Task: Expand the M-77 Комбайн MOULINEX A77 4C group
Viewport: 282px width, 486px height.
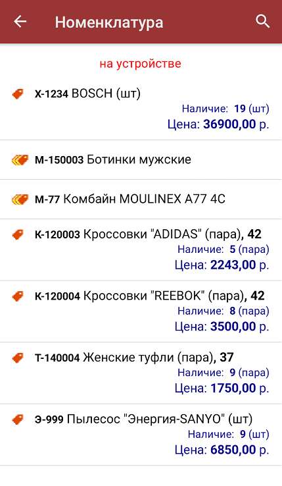Action: click(x=141, y=200)
